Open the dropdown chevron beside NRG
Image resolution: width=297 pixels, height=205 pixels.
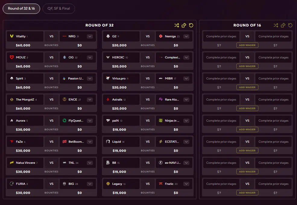pos(90,36)
